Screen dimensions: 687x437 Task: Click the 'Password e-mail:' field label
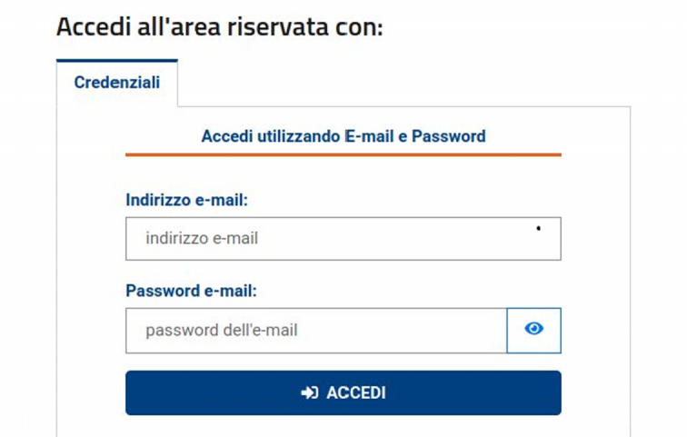(x=192, y=292)
